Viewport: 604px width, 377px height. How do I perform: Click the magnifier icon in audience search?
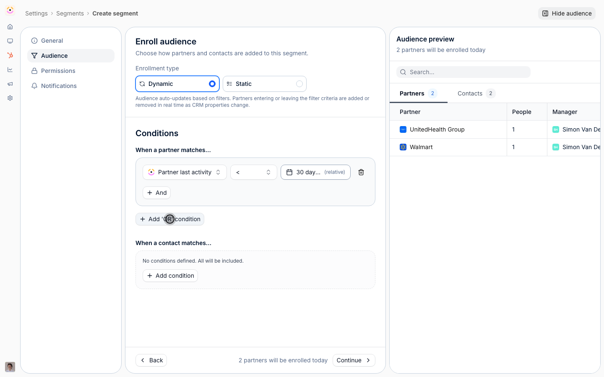(403, 72)
